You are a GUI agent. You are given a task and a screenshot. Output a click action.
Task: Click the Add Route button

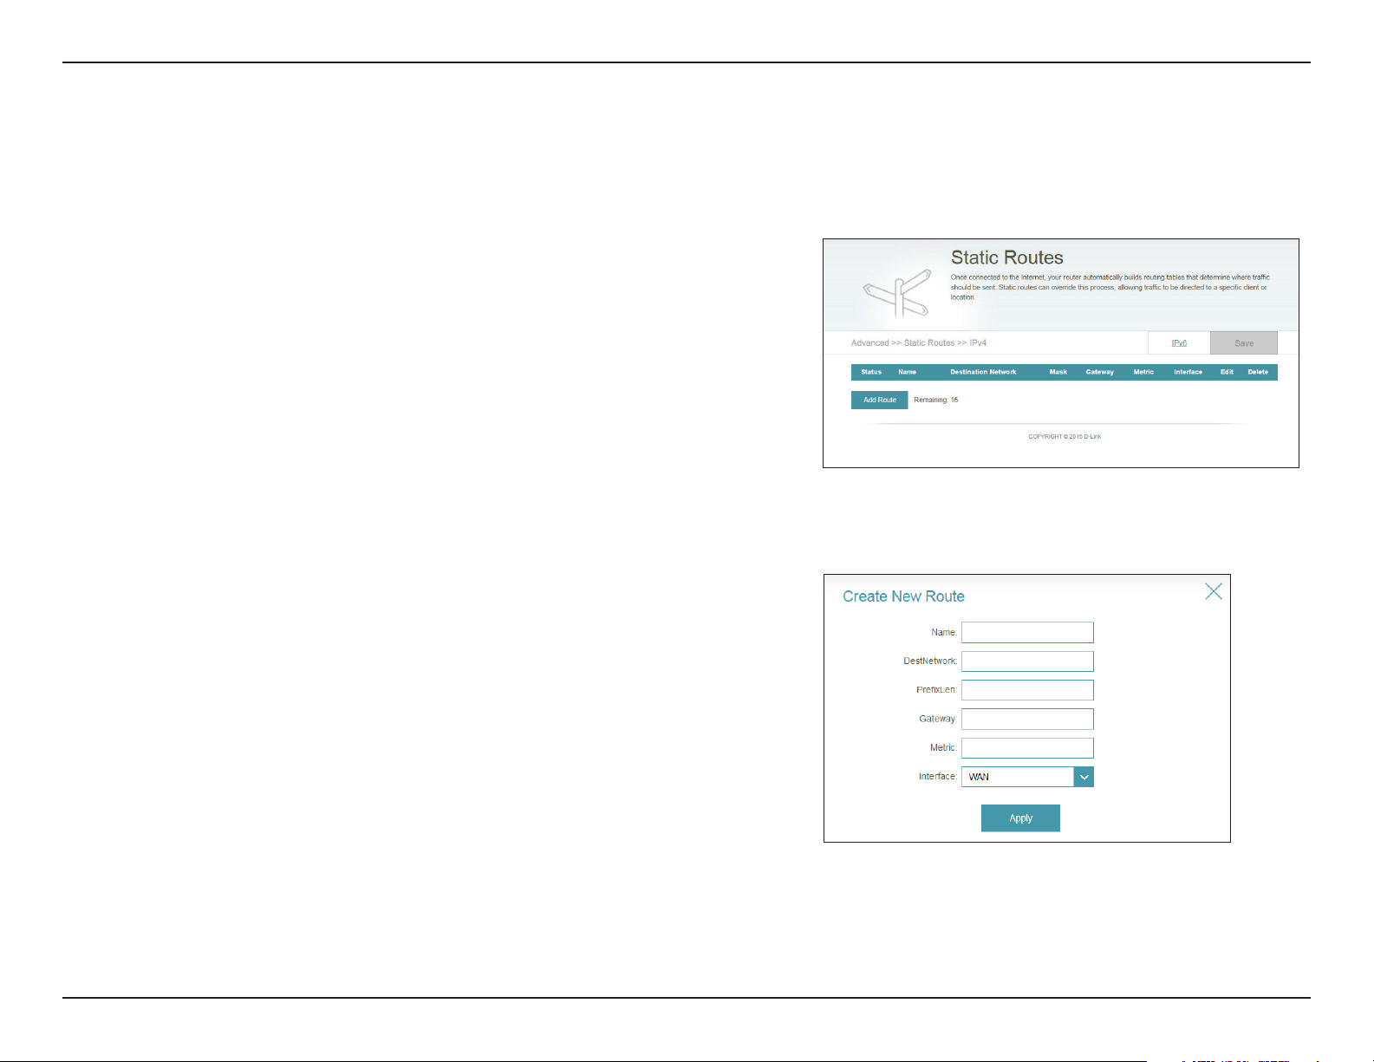[x=879, y=400]
